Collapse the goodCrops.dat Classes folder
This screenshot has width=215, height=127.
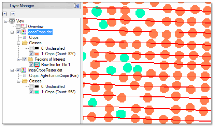18,43
